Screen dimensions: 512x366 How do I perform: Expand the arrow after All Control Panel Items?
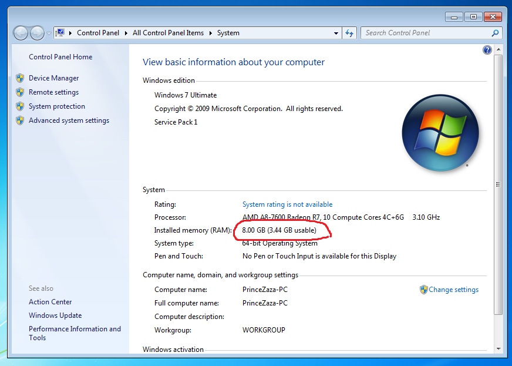211,33
